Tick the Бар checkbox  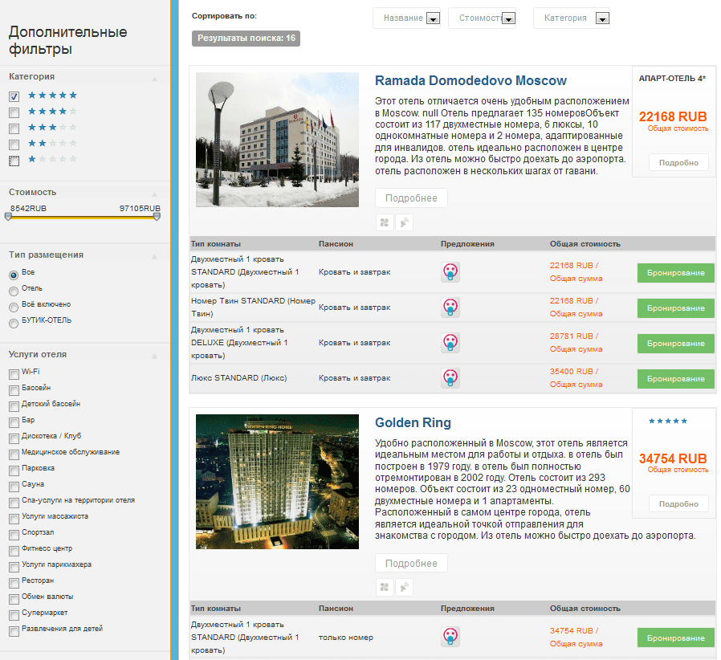point(14,422)
